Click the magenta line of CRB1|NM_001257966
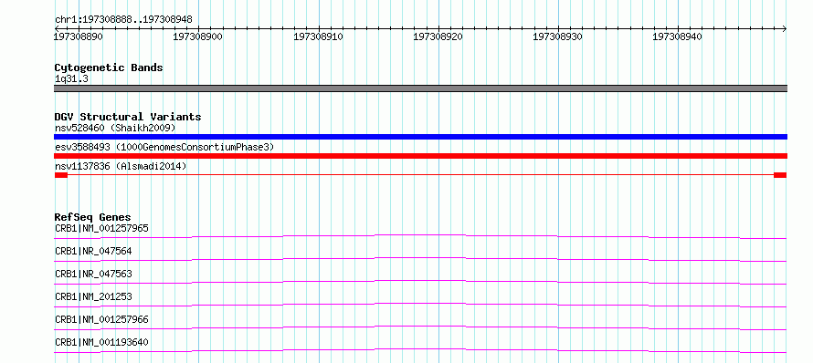The height and width of the screenshot is (363, 813). tap(420, 327)
